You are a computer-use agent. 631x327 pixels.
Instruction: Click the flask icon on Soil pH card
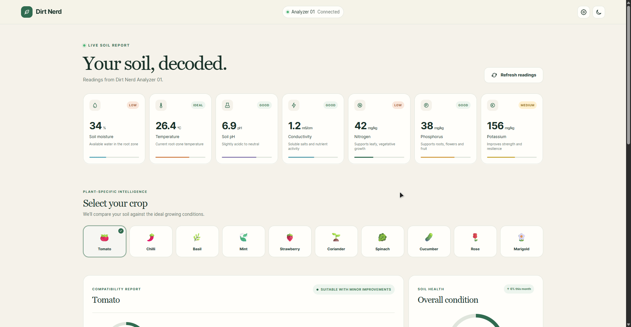(227, 105)
